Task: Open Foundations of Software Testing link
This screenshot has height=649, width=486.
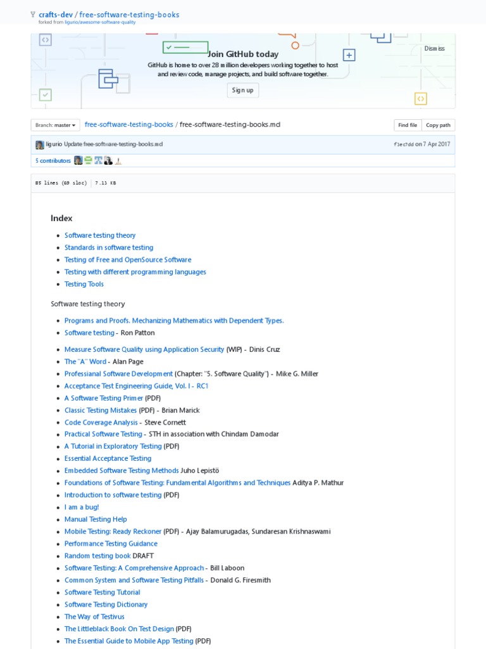Action: [177, 482]
